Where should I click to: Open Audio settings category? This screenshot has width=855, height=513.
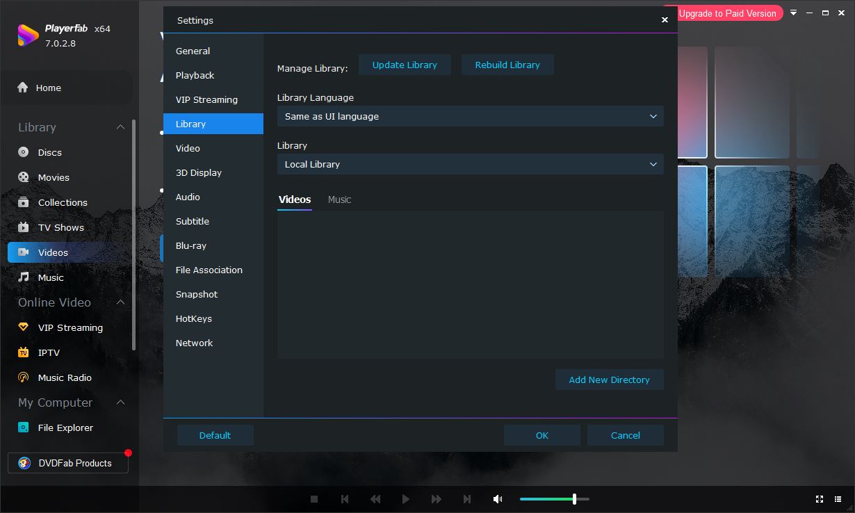pos(213,197)
